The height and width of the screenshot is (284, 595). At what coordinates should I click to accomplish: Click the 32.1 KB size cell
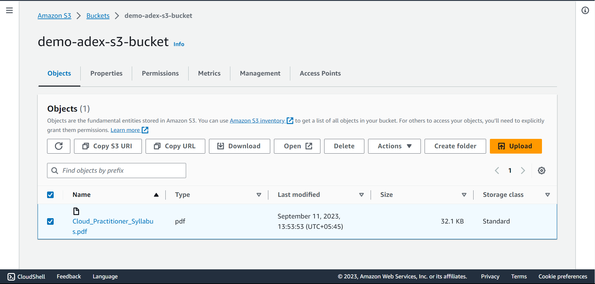pyautogui.click(x=452, y=221)
